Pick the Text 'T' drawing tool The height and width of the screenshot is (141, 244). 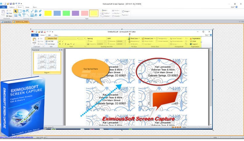(24, 15)
